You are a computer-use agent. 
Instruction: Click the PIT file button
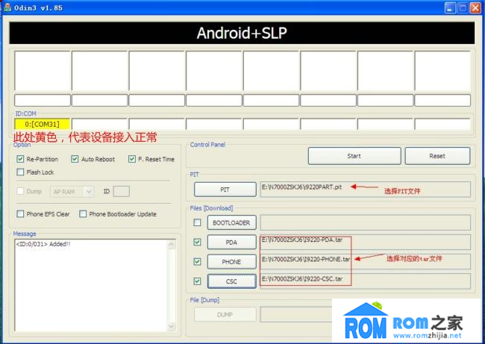click(x=225, y=190)
